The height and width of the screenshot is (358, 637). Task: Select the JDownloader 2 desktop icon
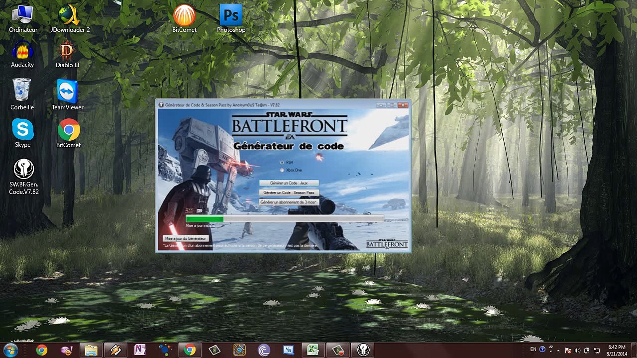pyautogui.click(x=70, y=19)
